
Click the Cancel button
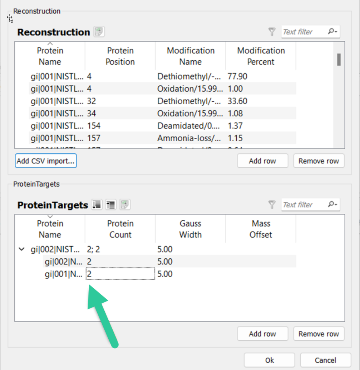point(325,360)
